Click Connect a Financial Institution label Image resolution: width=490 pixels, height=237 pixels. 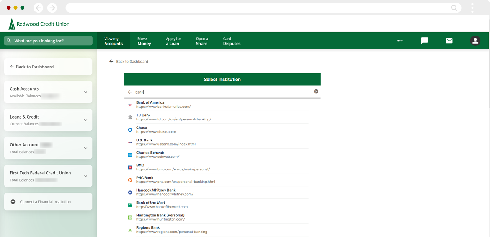click(46, 201)
